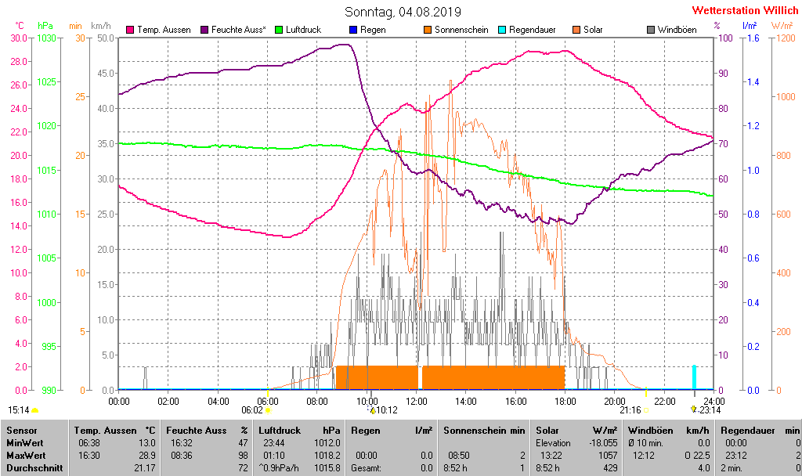Click the Durchschnitt row label
The height and width of the screenshot is (476, 802).
(x=34, y=467)
